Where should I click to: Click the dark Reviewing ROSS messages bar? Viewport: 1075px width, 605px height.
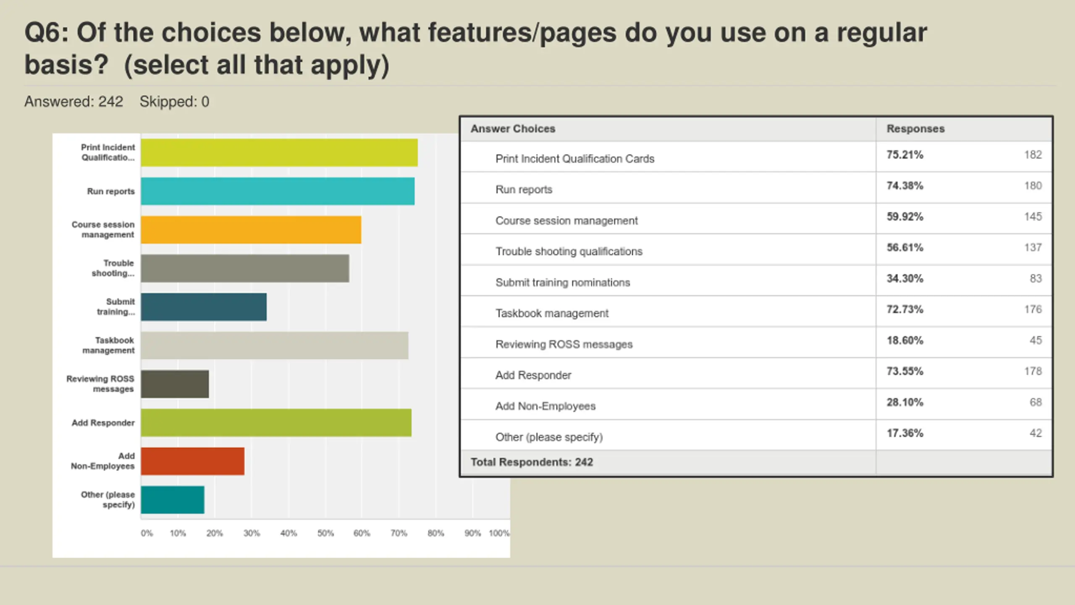click(175, 384)
